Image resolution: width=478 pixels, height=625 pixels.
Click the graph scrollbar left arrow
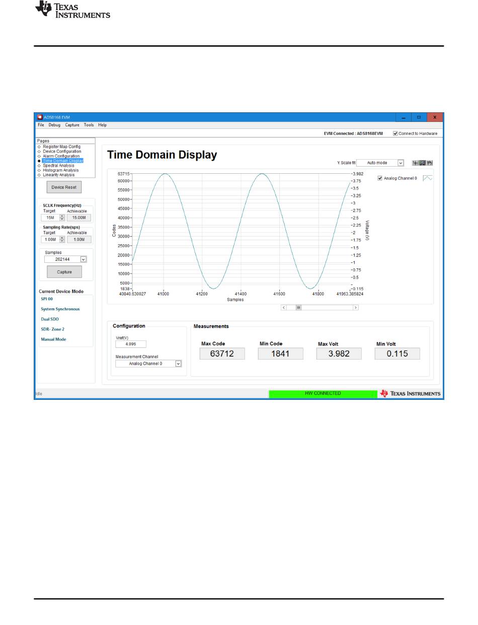pyautogui.click(x=284, y=307)
